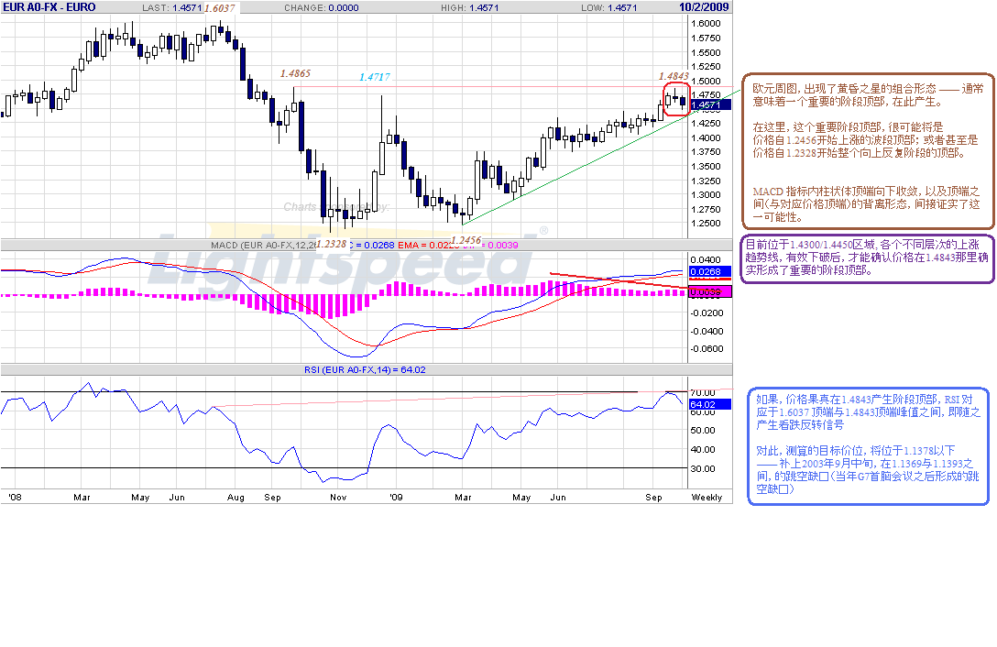Click the LOW: 1.4571 header field
997x647 pixels.
click(609, 8)
